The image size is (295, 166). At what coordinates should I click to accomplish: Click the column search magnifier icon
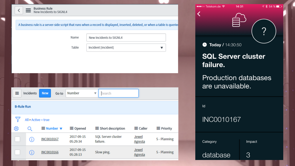tap(30, 129)
